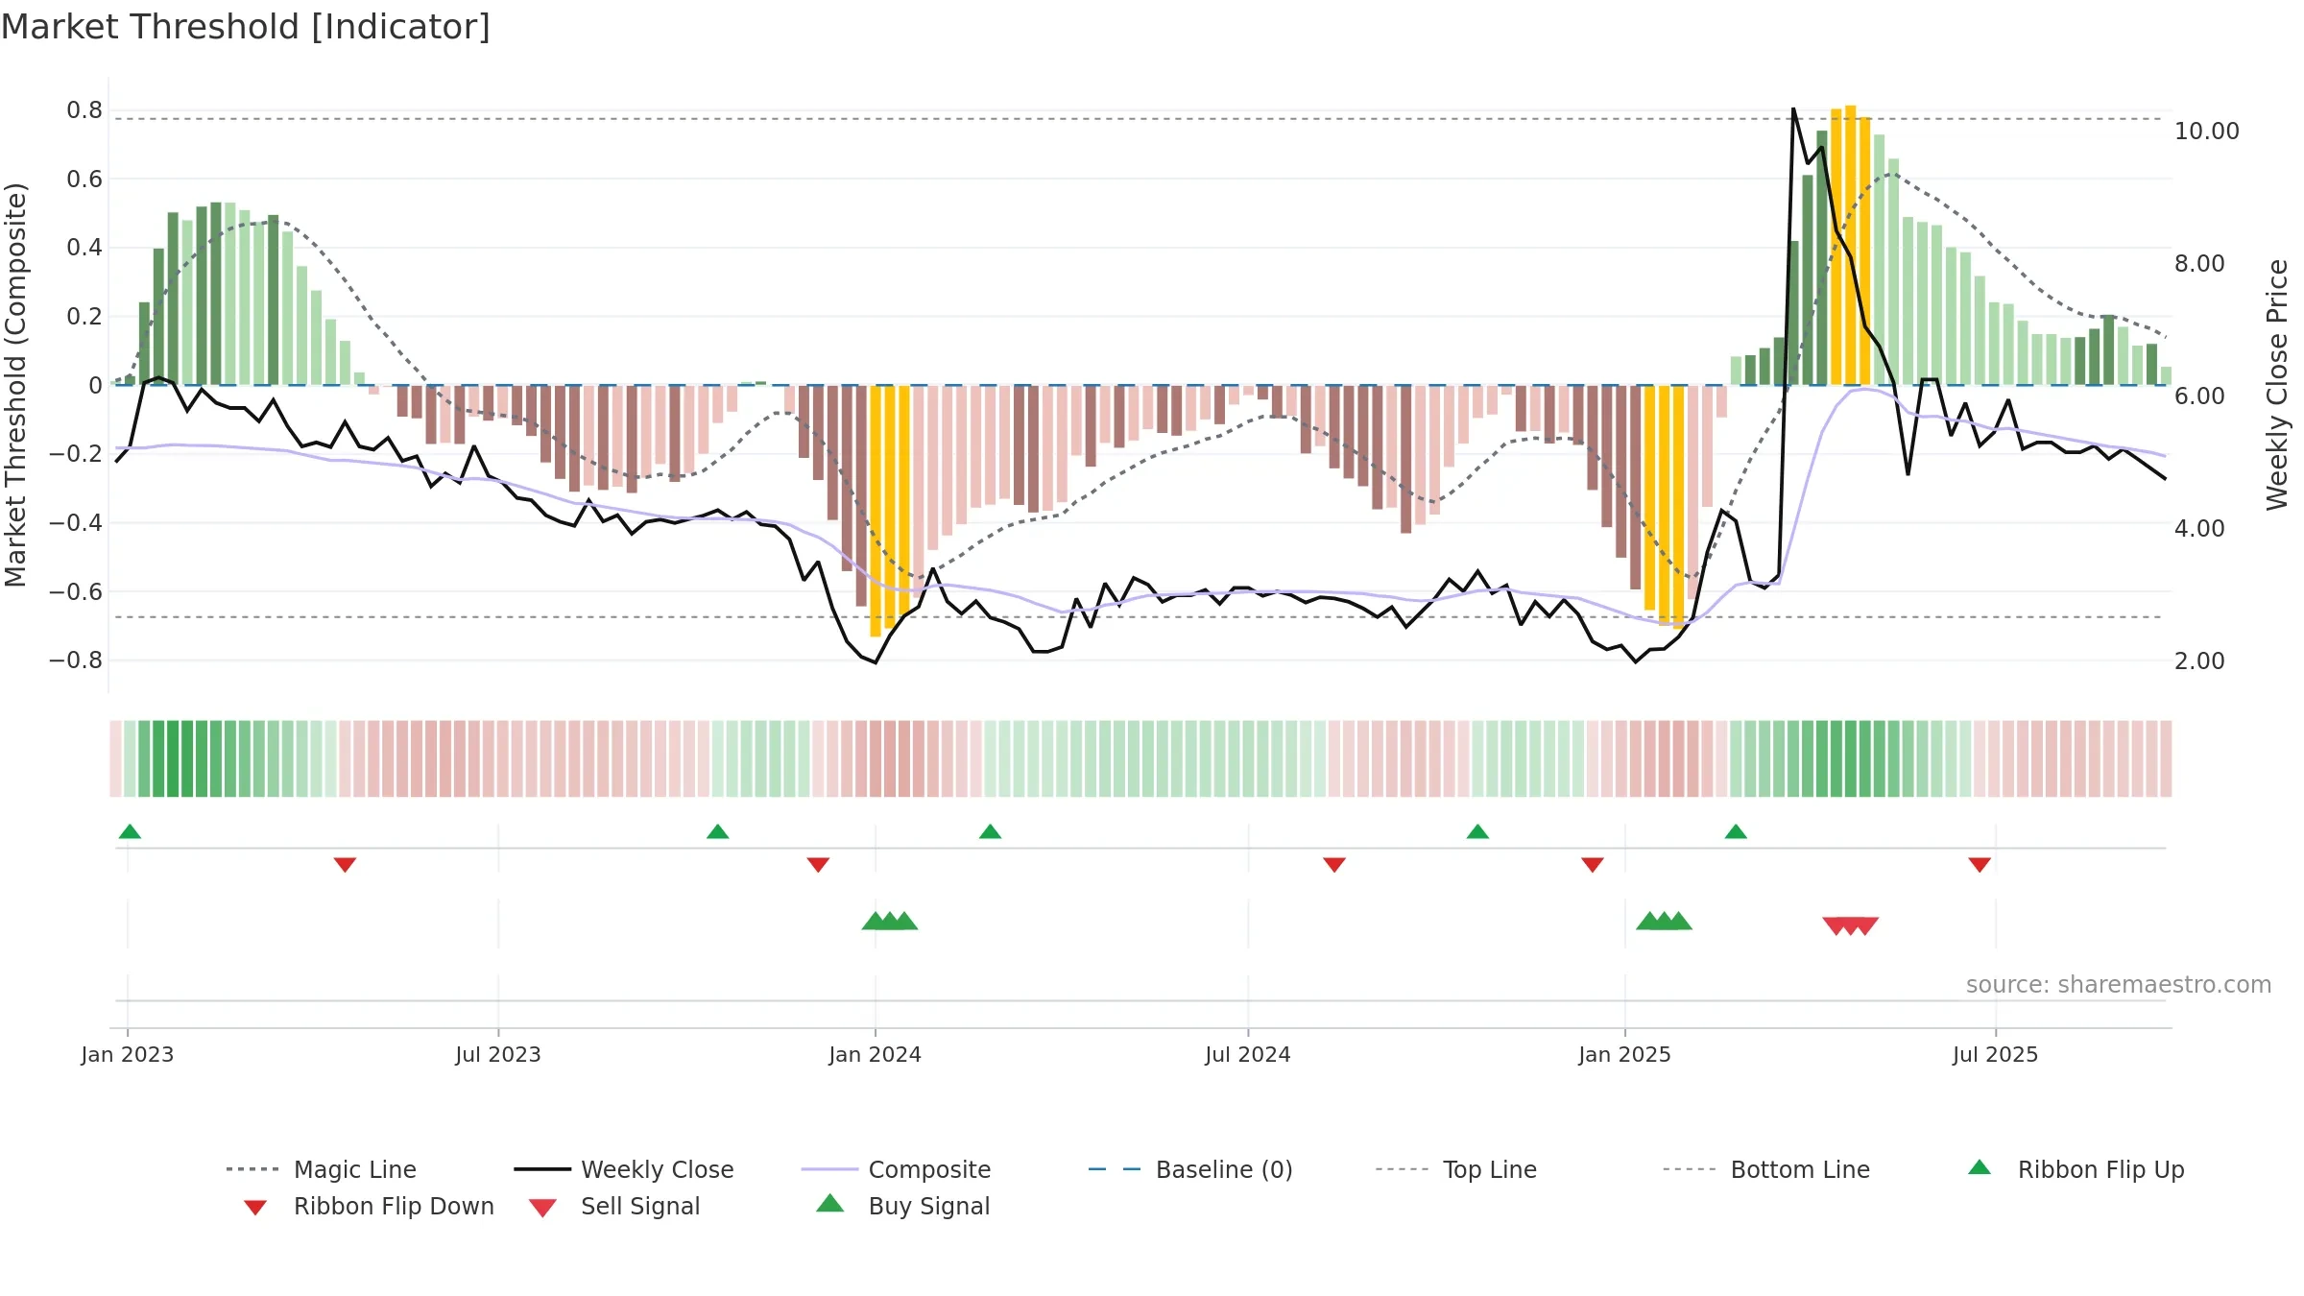Click the ribbon flip up marker in Feb 2025
2304x1296 pixels.
pos(1736,831)
